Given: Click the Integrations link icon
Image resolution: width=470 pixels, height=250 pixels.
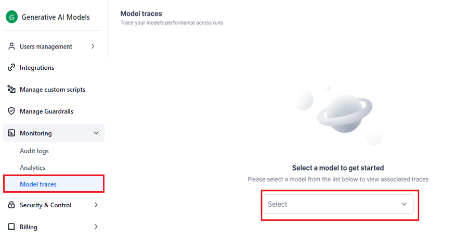Looking at the screenshot, I should (x=11, y=68).
